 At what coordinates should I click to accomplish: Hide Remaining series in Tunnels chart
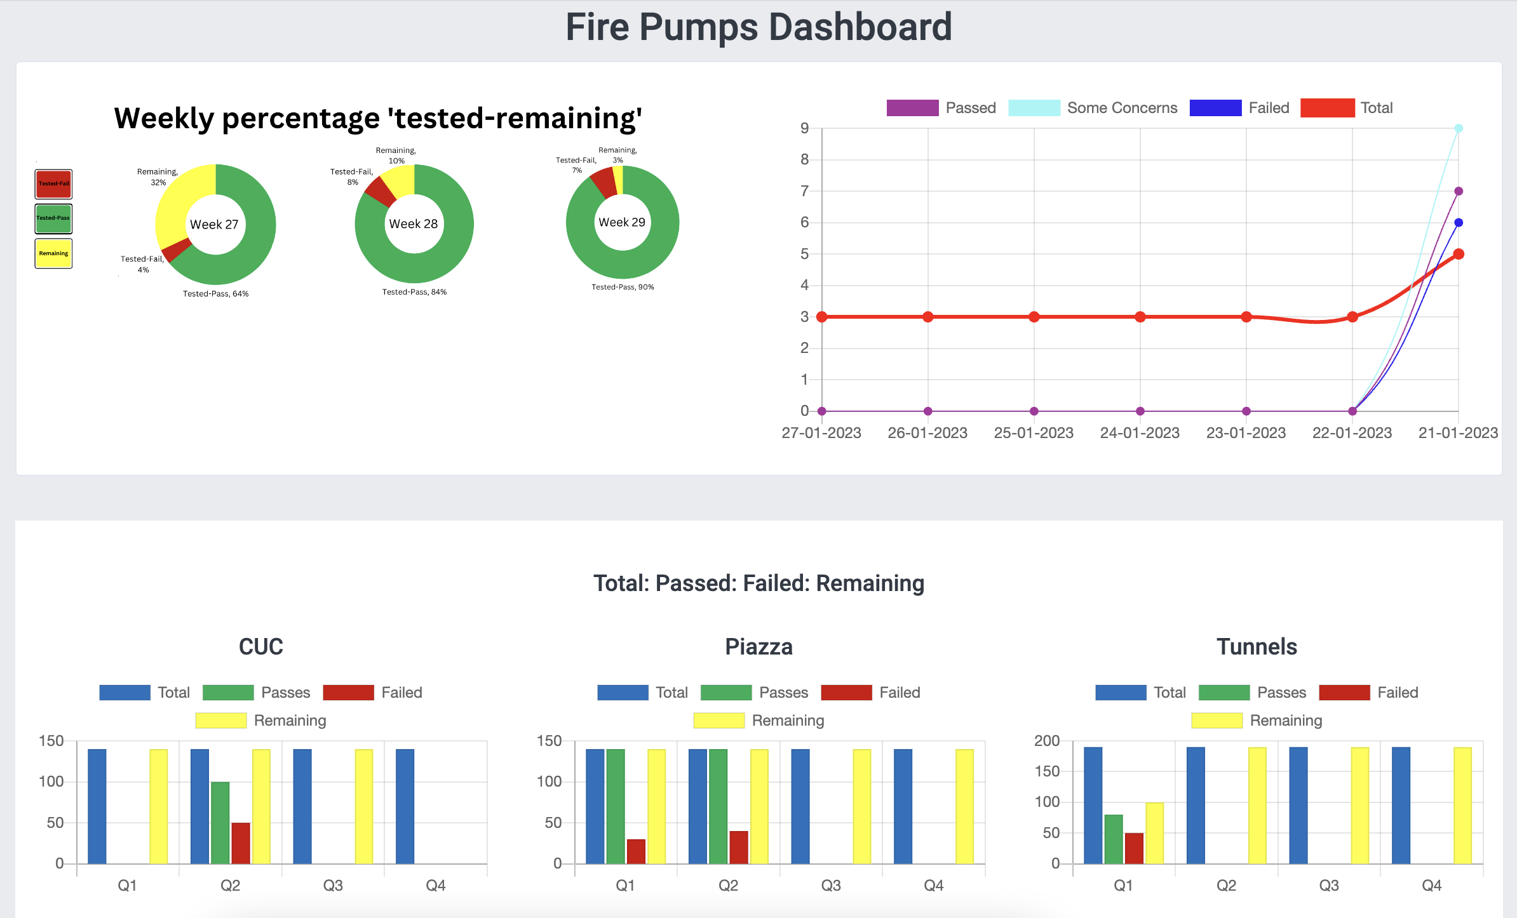pos(1217,721)
